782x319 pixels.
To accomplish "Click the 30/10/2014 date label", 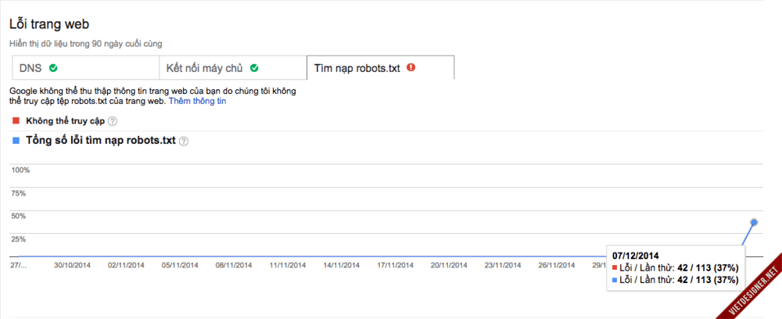I will [72, 265].
